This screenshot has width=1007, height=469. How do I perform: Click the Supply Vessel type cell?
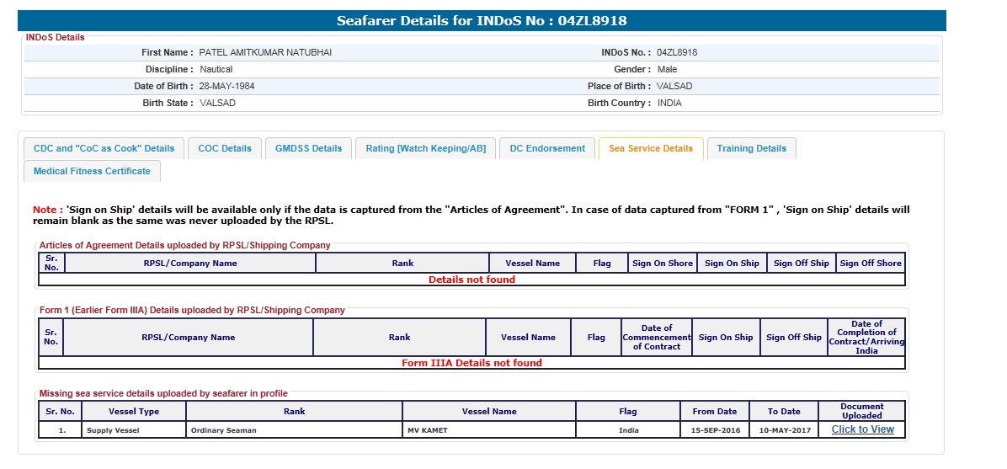(x=134, y=430)
